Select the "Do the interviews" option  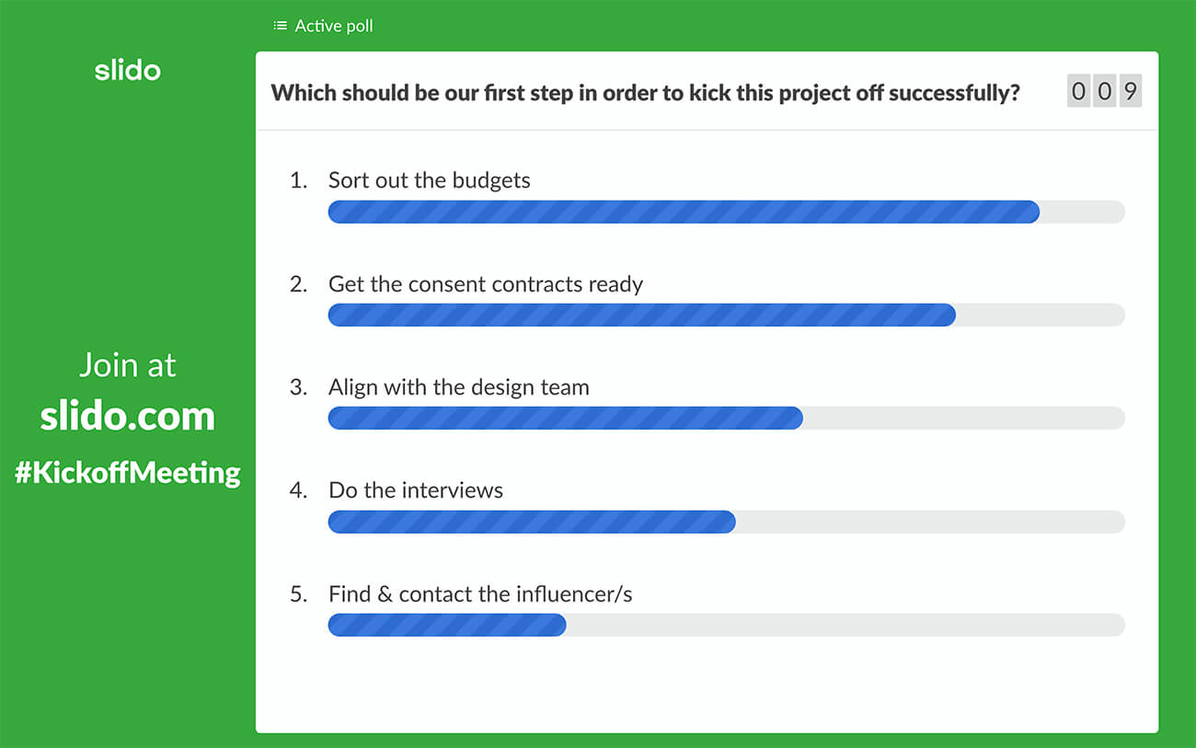pos(415,490)
